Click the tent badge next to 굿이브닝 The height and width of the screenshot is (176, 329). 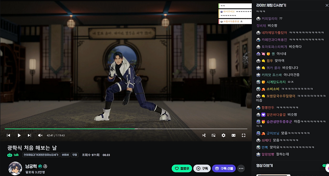click(263, 133)
